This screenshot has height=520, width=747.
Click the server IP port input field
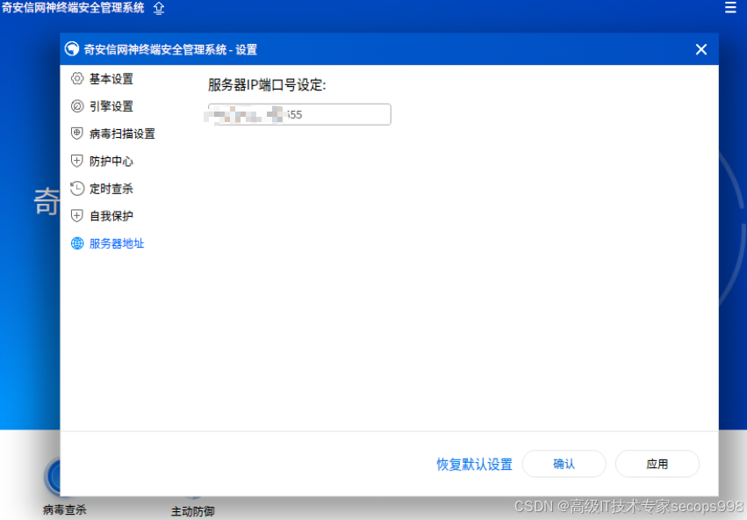(299, 114)
